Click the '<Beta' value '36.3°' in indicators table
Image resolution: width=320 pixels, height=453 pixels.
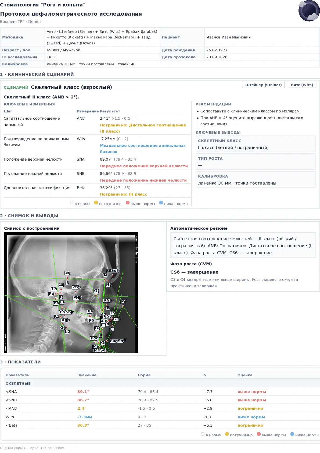tap(83, 425)
